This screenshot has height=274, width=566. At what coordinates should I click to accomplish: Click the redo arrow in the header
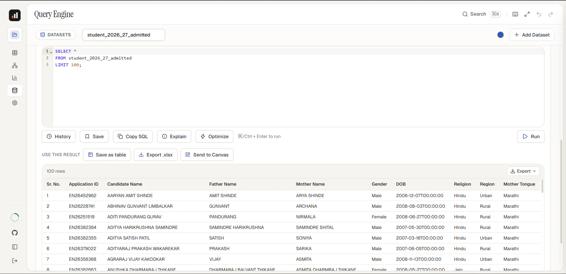pos(551,14)
